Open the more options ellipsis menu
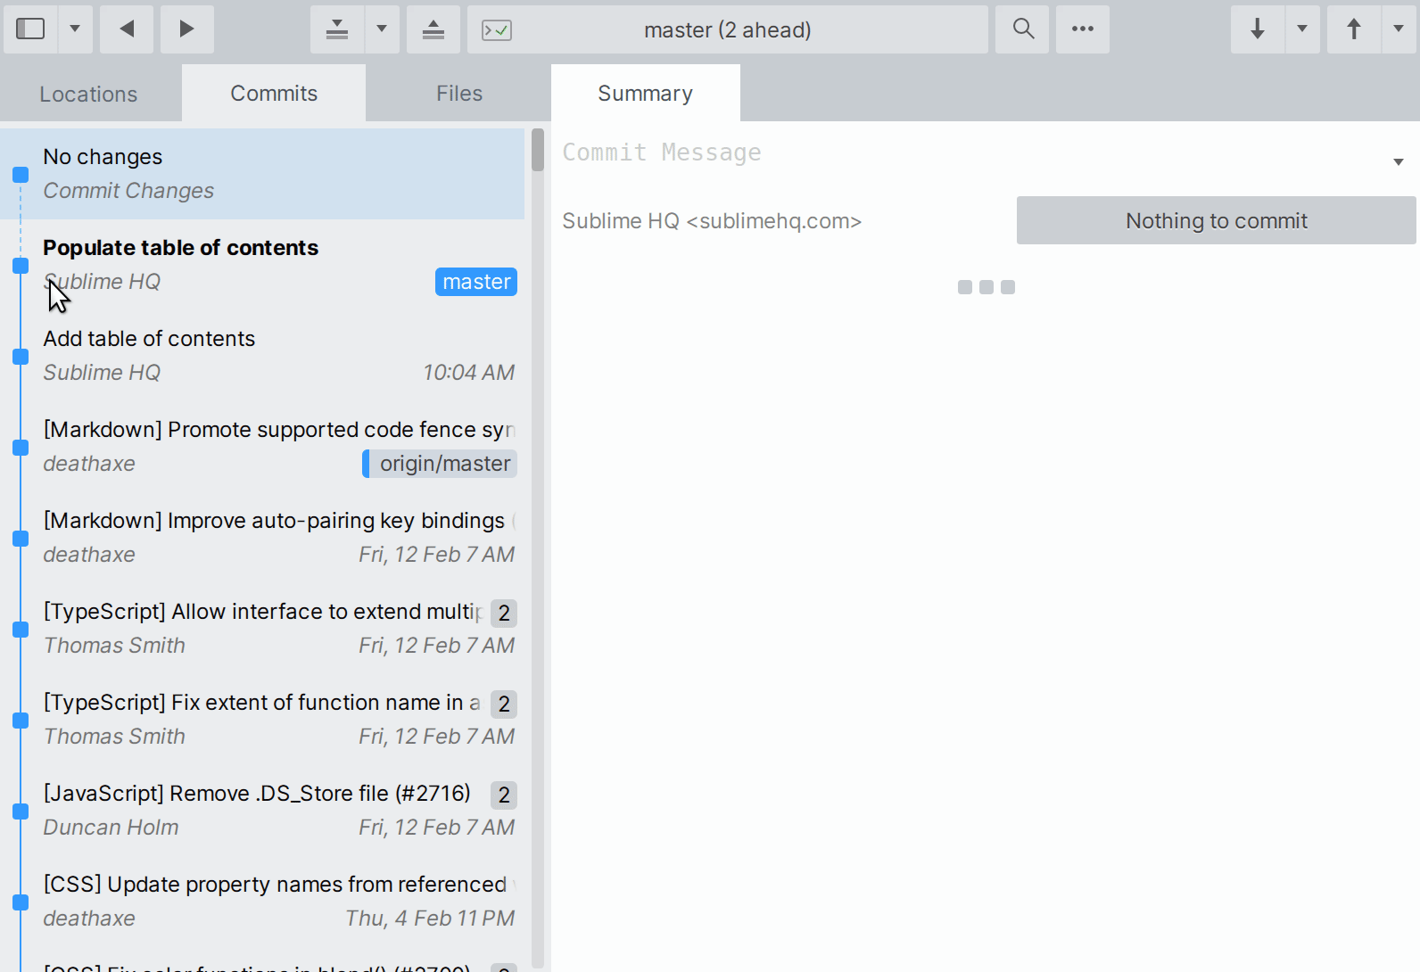1420x972 pixels. coord(1083,29)
